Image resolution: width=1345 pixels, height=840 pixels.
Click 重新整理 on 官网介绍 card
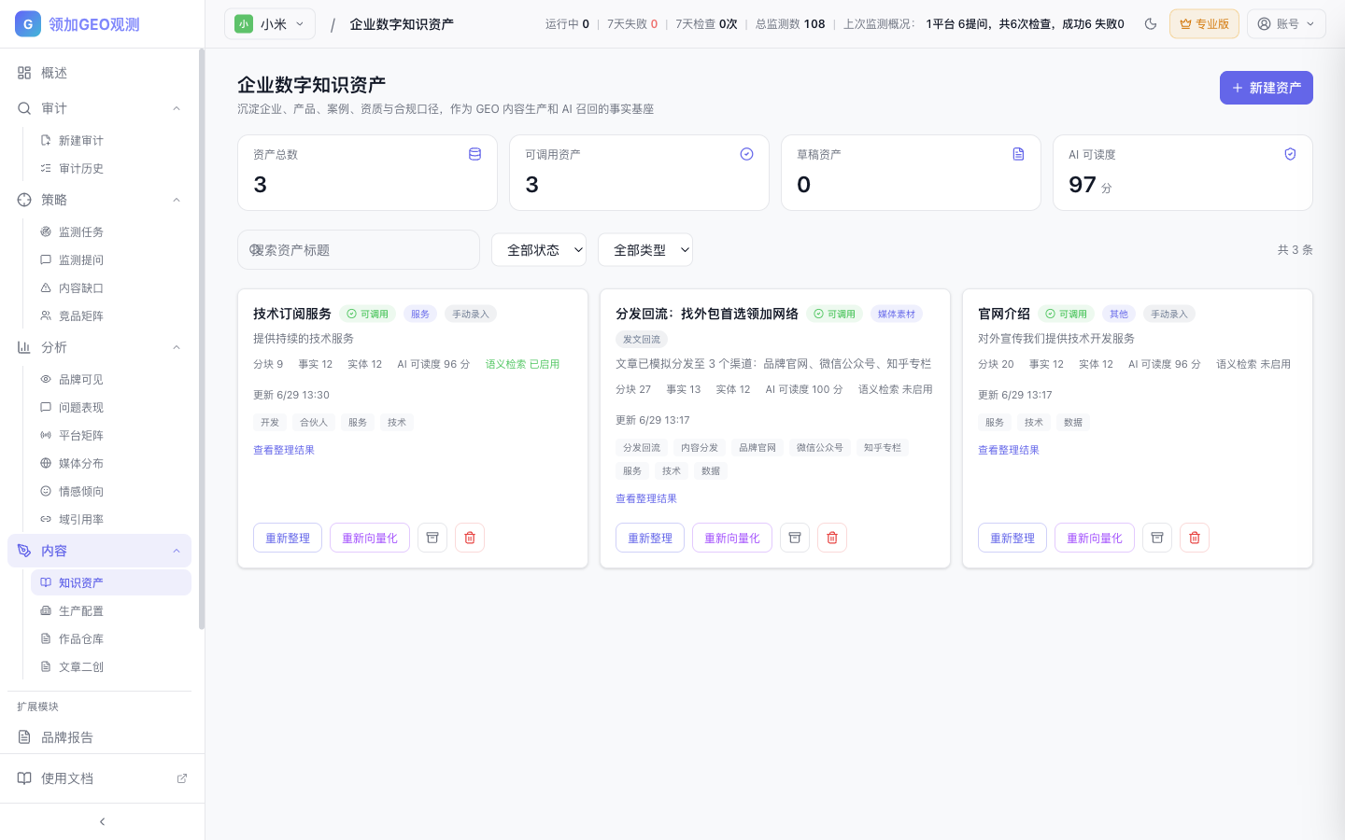pyautogui.click(x=1012, y=538)
